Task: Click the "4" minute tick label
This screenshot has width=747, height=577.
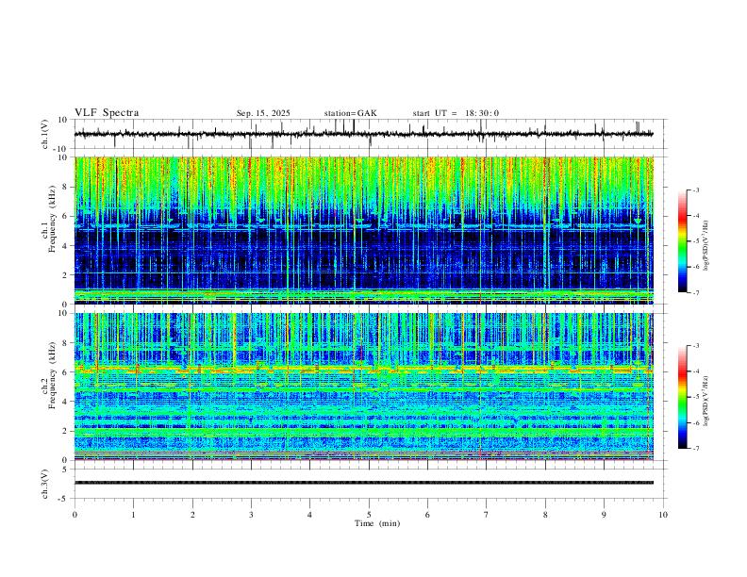Action: click(x=310, y=515)
